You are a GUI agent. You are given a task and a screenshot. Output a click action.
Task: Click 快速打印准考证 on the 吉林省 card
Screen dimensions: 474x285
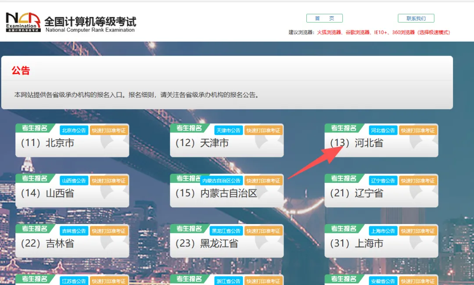pyautogui.click(x=109, y=231)
